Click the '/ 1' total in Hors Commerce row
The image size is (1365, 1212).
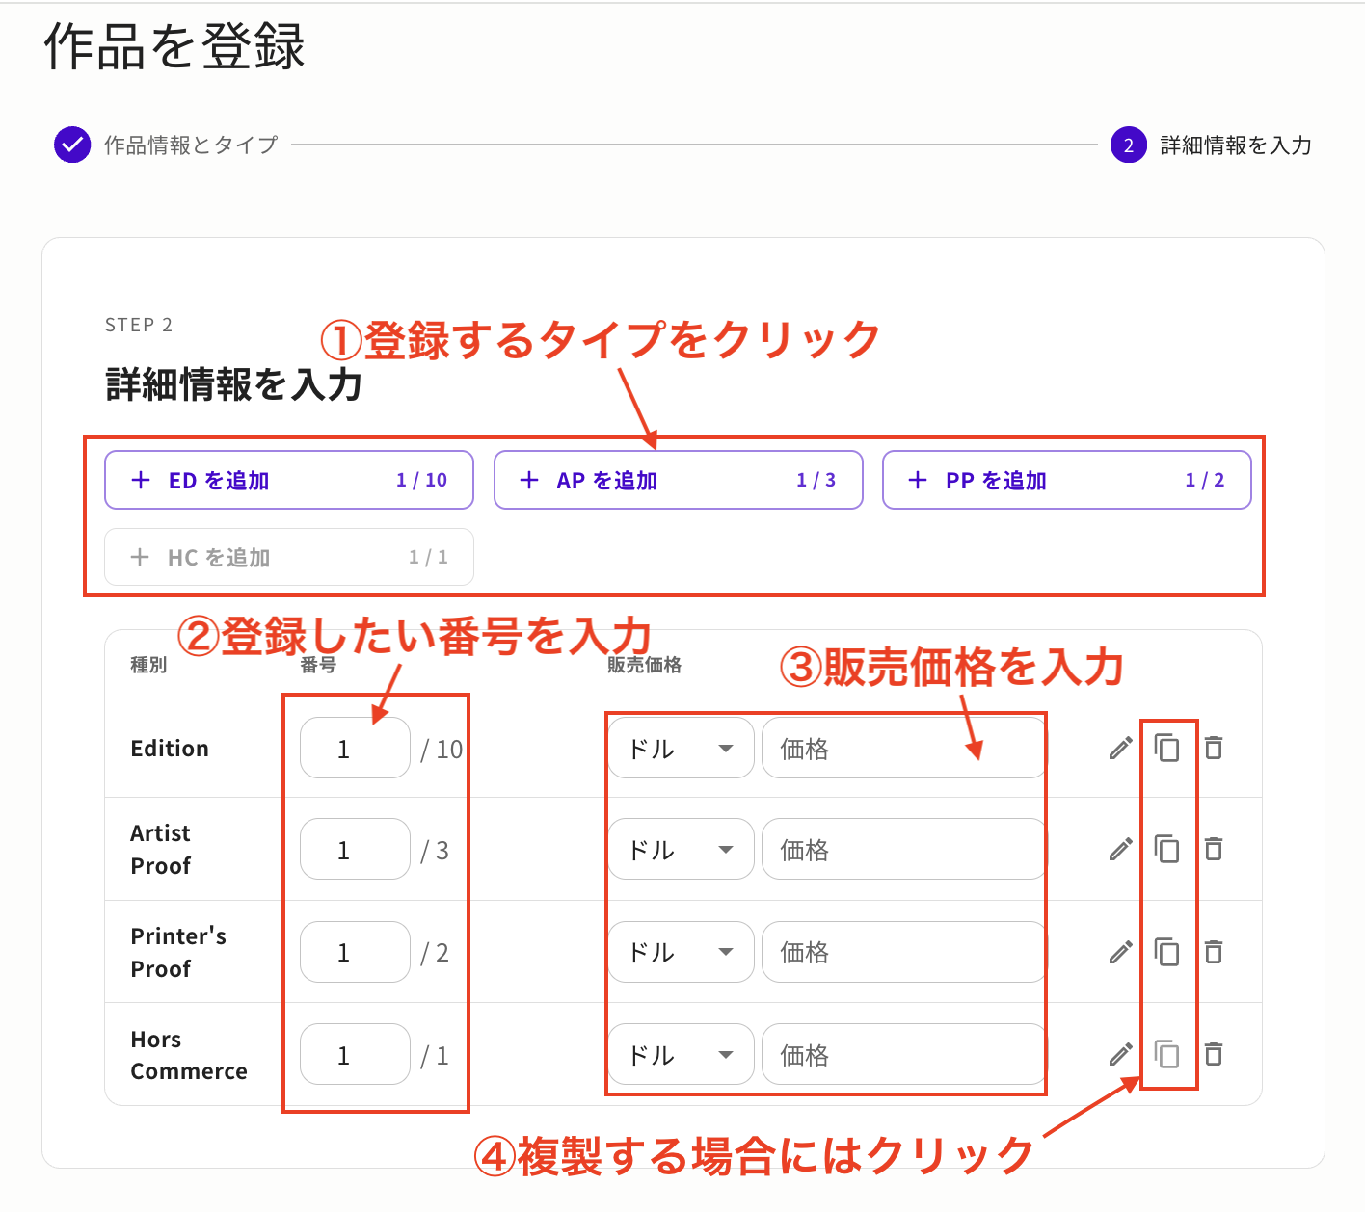click(435, 1056)
